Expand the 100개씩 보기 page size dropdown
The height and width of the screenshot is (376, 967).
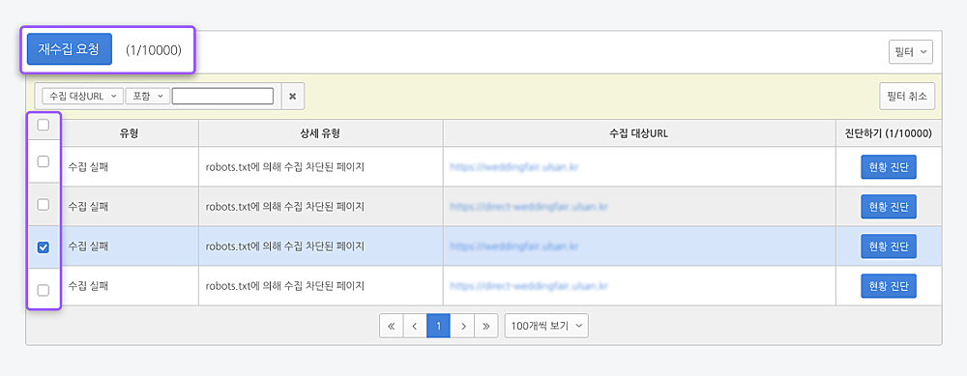[546, 326]
